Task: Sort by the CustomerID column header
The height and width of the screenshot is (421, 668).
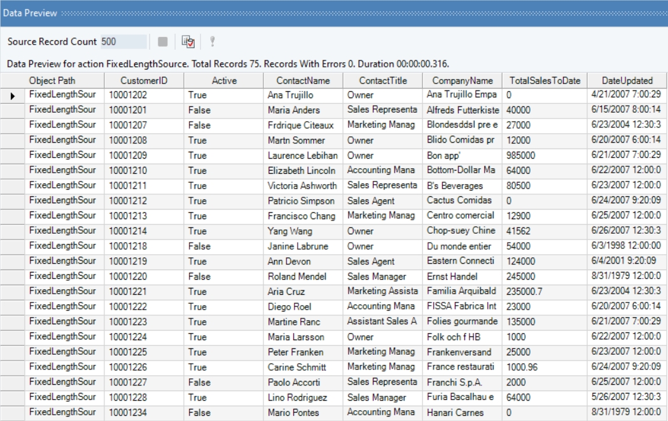Action: (144, 81)
